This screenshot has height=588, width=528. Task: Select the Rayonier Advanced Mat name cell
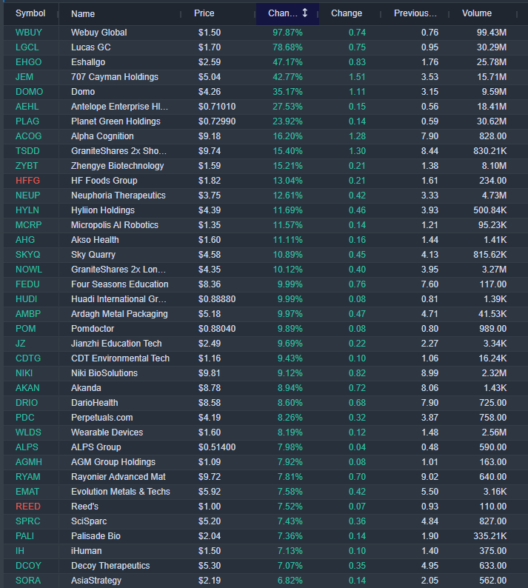118,477
